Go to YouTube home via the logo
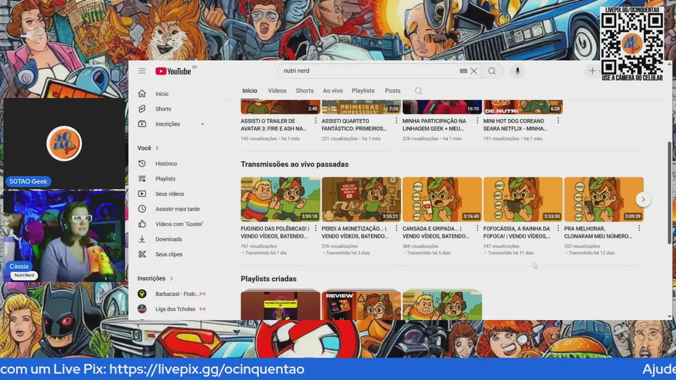This screenshot has width=676, height=380. tap(173, 71)
